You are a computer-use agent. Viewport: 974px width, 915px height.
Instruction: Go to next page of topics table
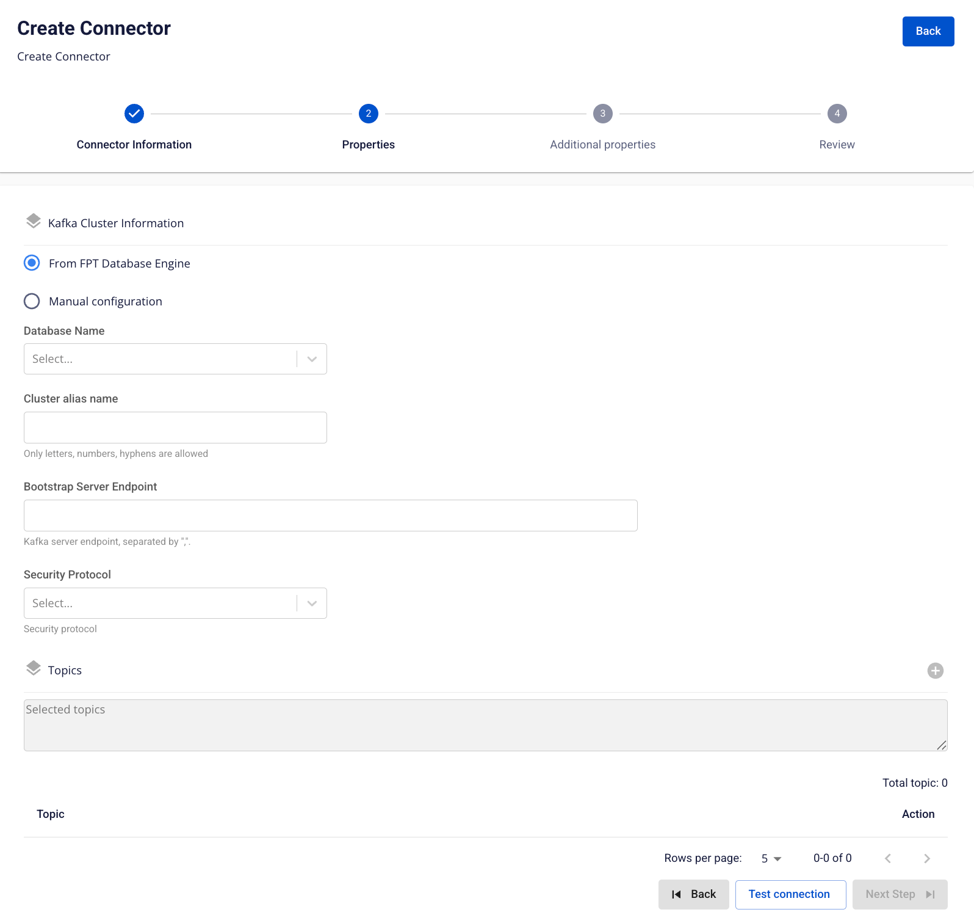click(x=927, y=858)
